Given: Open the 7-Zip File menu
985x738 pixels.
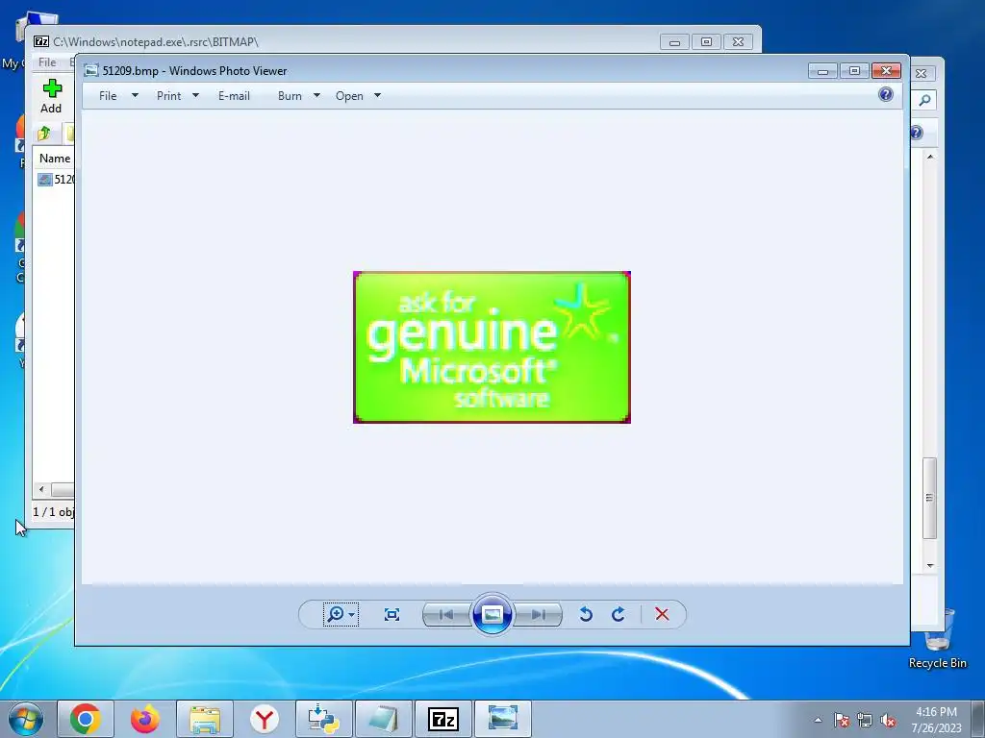Looking at the screenshot, I should (x=47, y=62).
